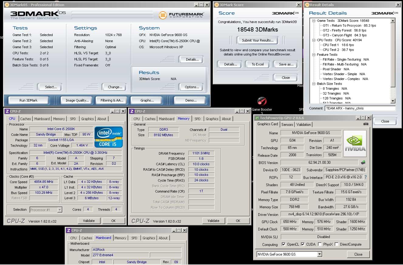This screenshot has width=403, height=265.
Task: Click the Comment field in Result Details
Action: 360,108
